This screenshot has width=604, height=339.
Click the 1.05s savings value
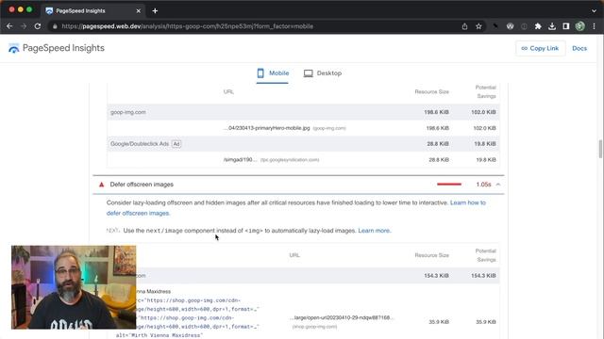coord(483,185)
